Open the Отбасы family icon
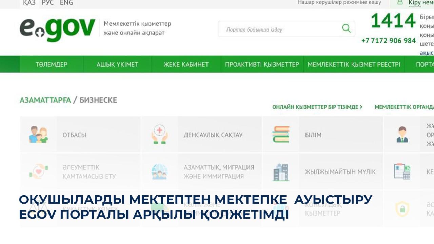This screenshot has height=244, width=434. pos(38,135)
